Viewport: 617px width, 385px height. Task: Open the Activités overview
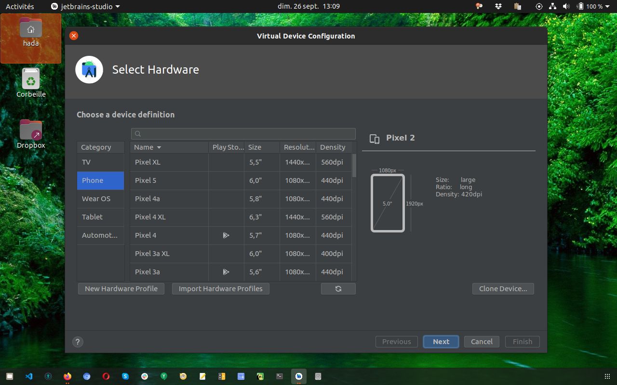tap(20, 6)
